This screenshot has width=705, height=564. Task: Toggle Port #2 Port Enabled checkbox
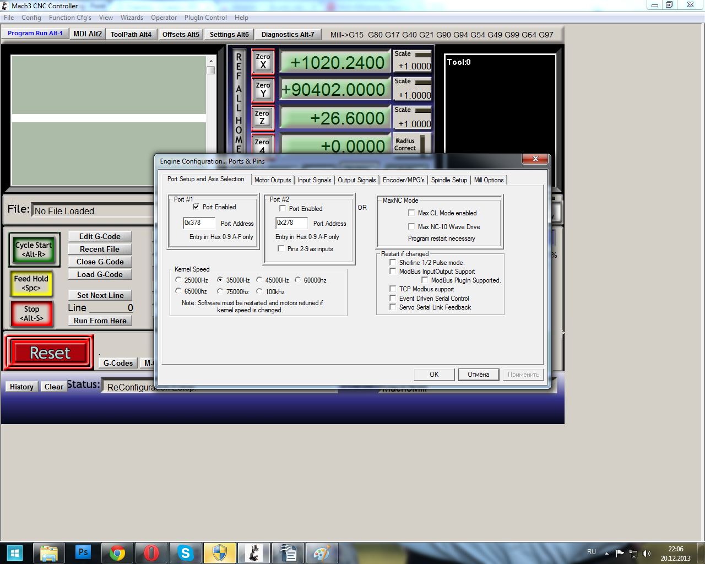(283, 209)
